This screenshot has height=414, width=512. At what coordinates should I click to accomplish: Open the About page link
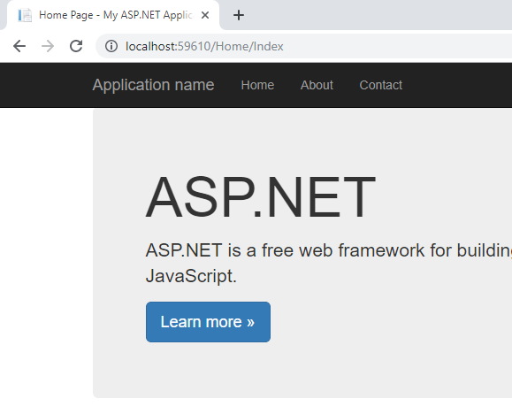[317, 85]
